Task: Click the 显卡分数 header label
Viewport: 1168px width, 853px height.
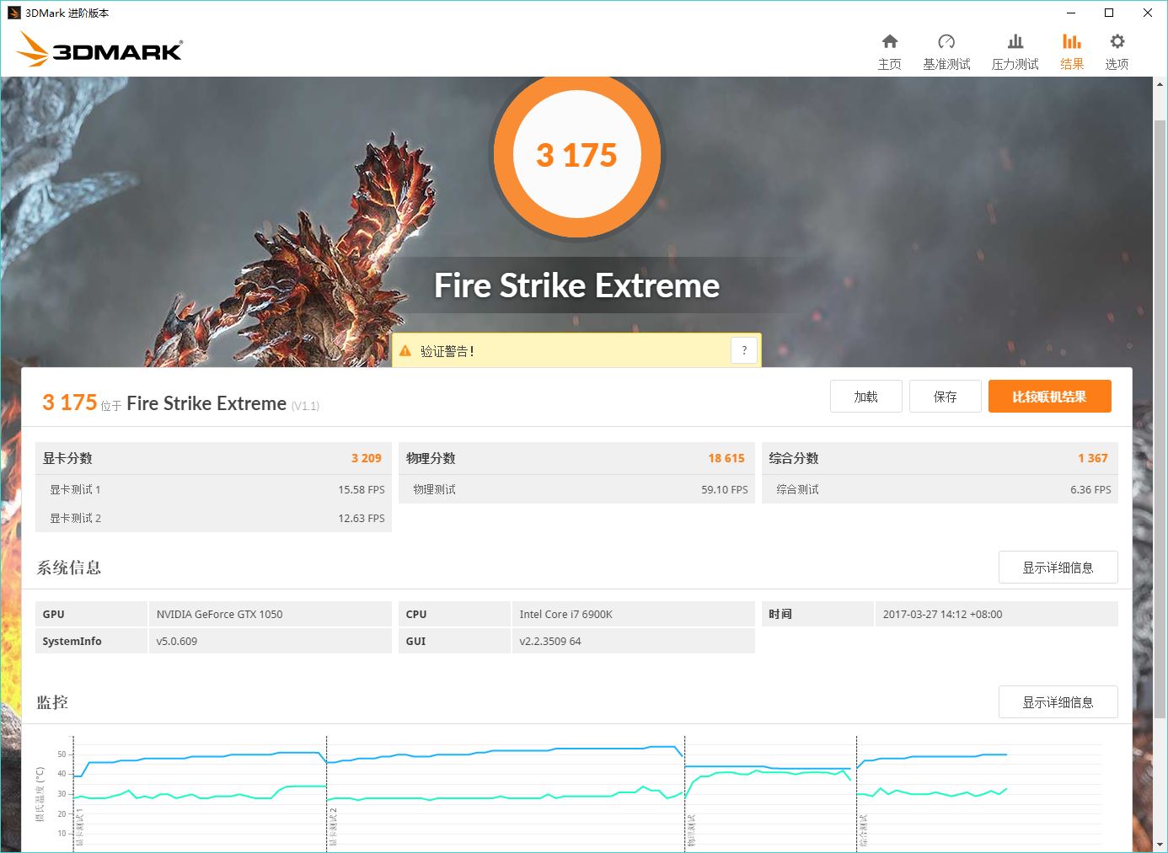Action: (67, 458)
